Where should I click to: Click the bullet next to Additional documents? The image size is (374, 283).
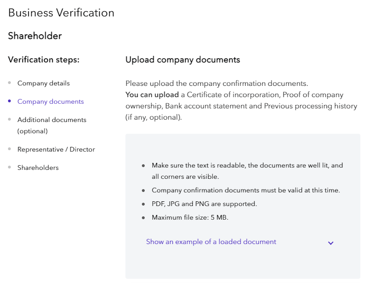point(9,119)
